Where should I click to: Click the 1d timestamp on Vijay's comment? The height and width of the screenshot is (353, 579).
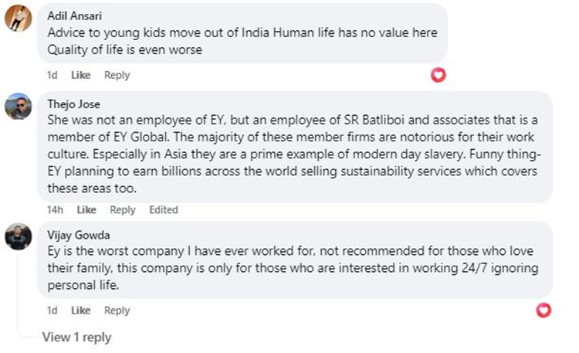point(52,311)
